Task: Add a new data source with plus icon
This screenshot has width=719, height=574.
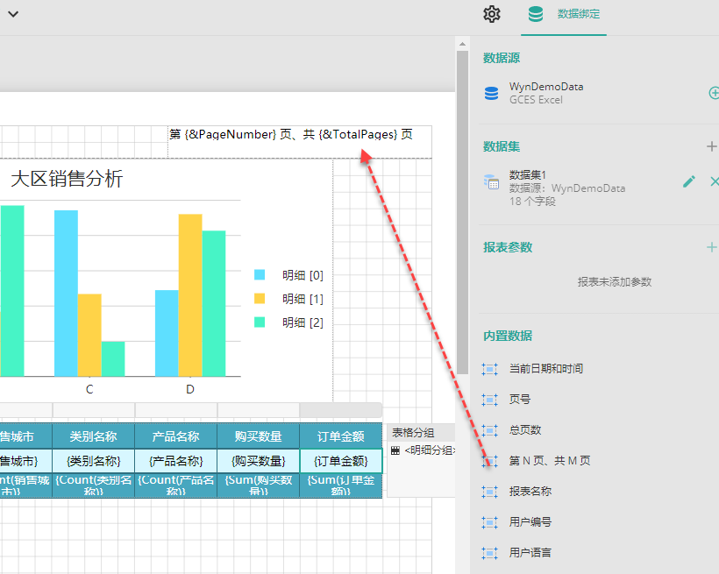Action: tap(713, 93)
